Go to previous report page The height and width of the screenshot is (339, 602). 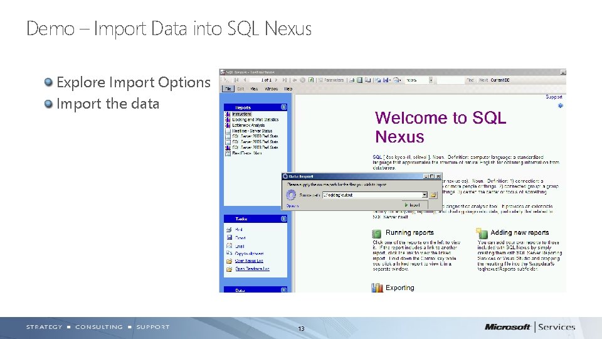click(245, 80)
